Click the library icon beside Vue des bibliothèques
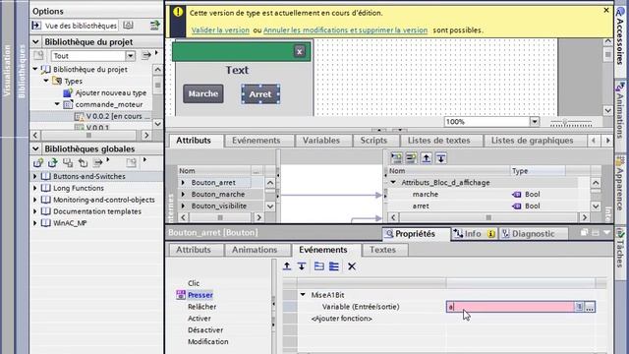This screenshot has width=629, height=354. [x=128, y=26]
